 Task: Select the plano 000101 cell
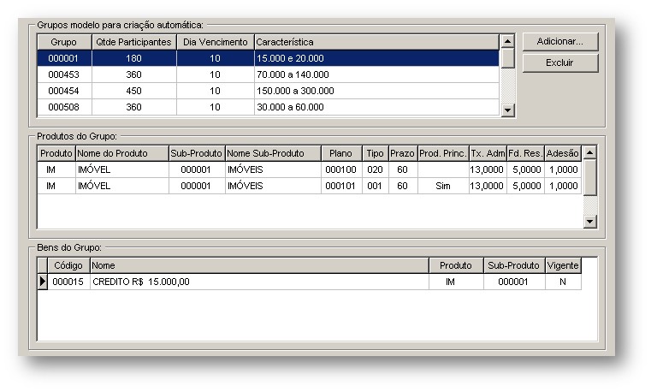[x=341, y=186]
